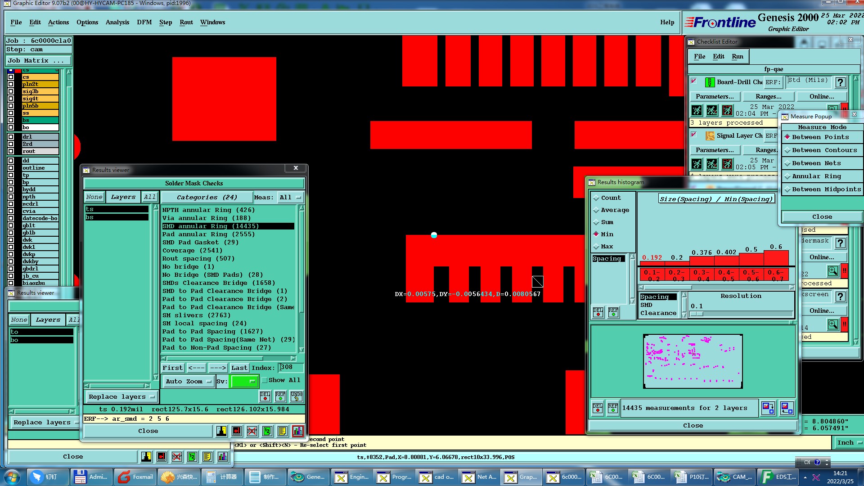
Task: Click the UNDO icon in Solder Mask Checks
Action: [297, 396]
